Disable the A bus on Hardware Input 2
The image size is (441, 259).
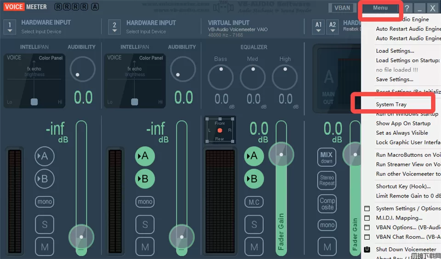click(x=145, y=156)
